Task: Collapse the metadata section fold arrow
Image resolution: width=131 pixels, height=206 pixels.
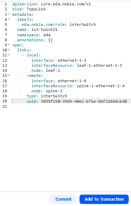Action: click(9, 14)
